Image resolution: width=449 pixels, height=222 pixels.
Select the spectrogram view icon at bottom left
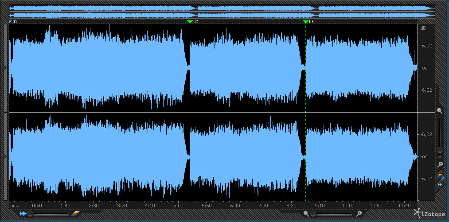click(75, 214)
